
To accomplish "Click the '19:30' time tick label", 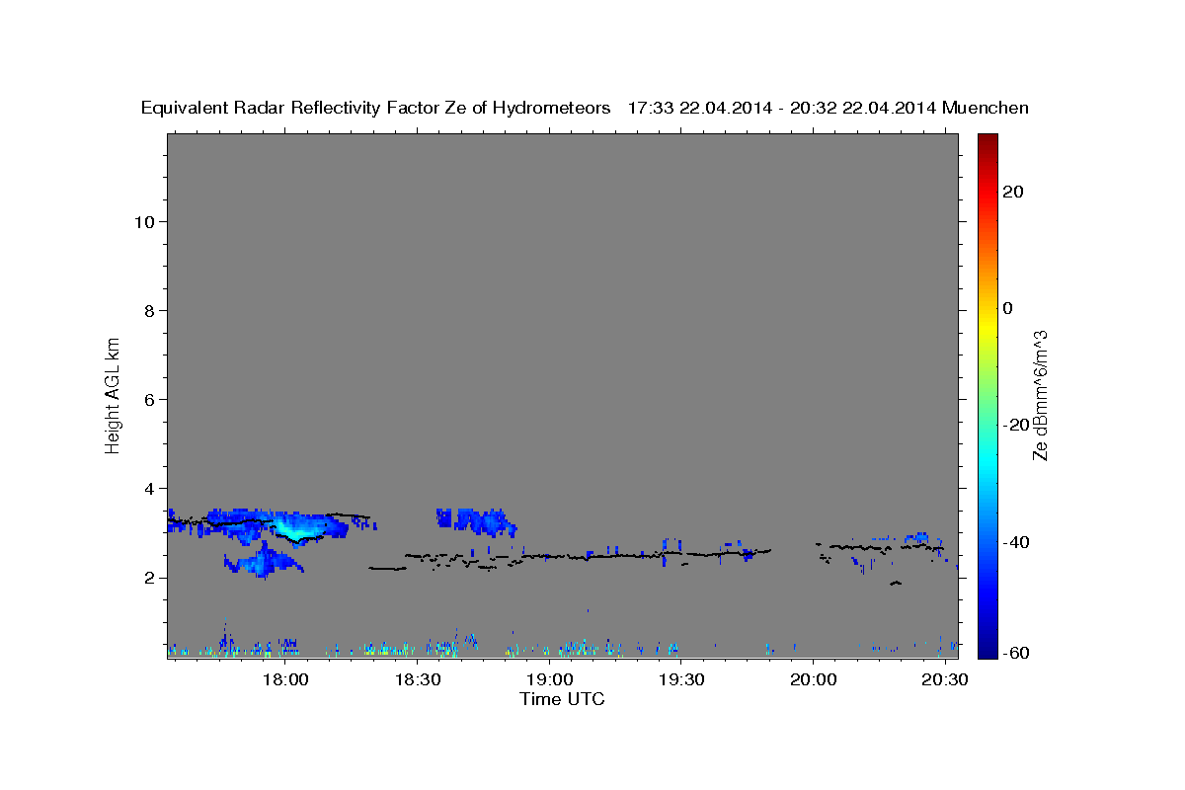I will (681, 679).
